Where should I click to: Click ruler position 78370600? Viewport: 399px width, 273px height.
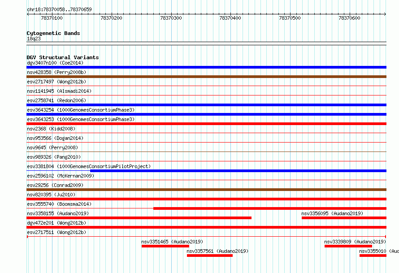click(349, 18)
